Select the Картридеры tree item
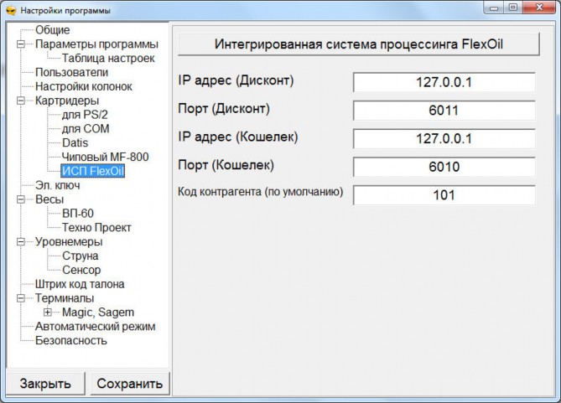This screenshot has width=561, height=403. pyautogui.click(x=67, y=101)
